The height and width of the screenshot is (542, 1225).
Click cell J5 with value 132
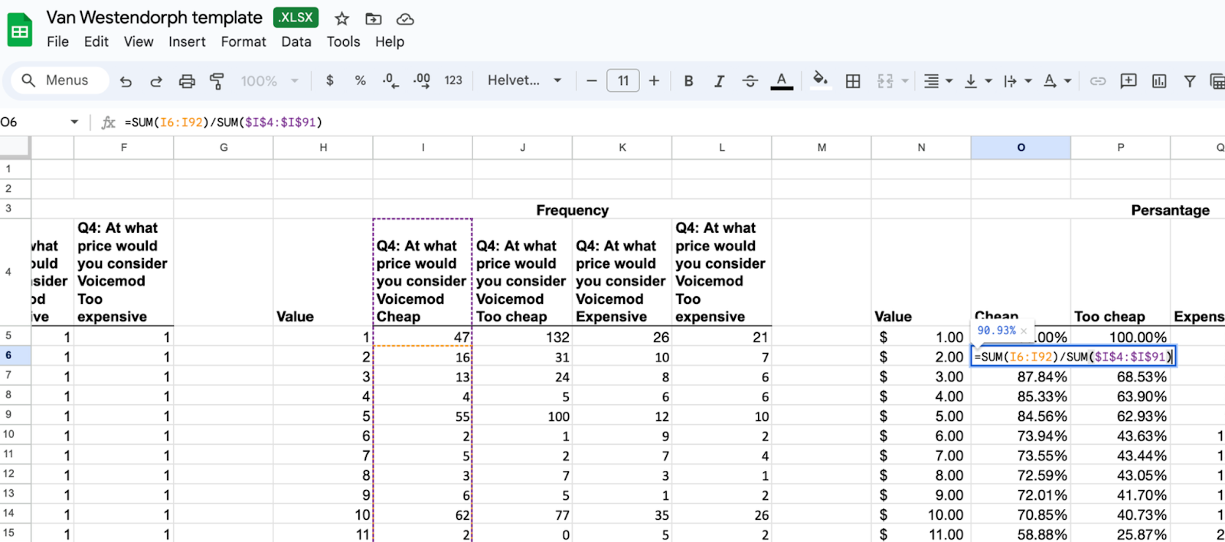522,336
